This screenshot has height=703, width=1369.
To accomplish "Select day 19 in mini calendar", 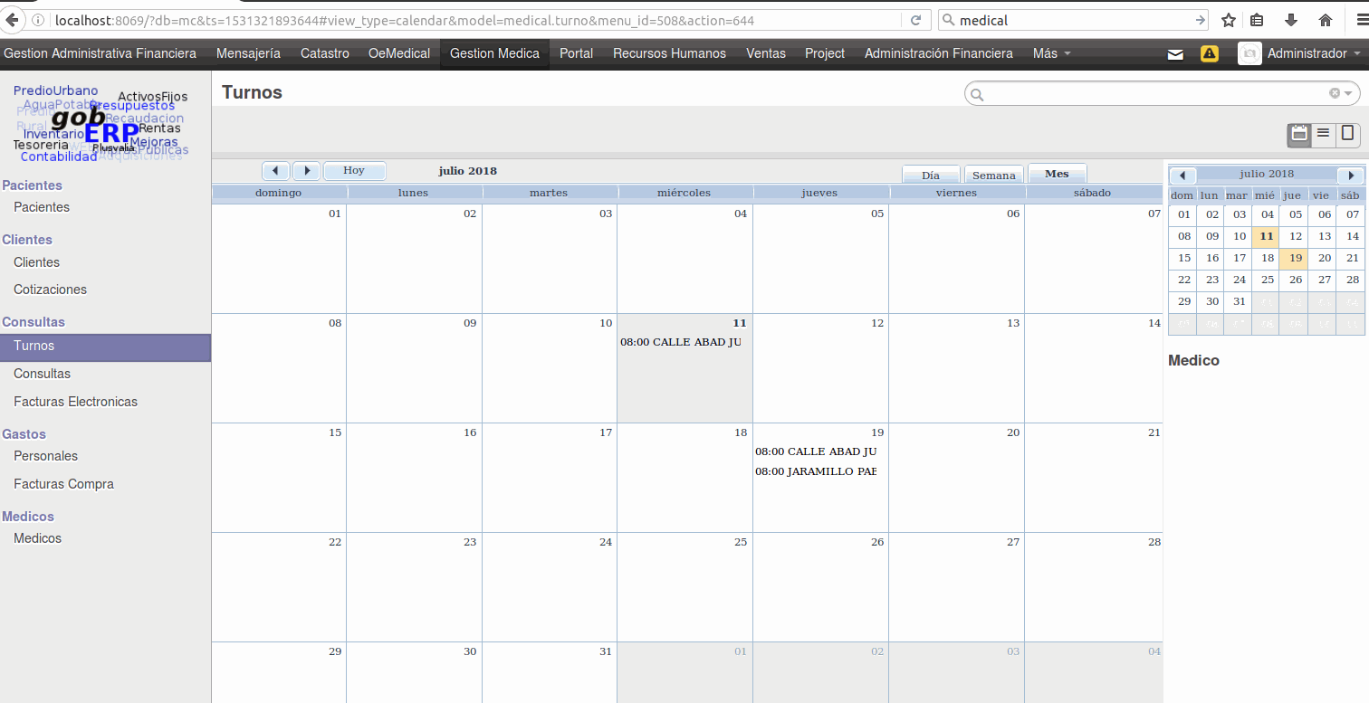I will point(1296,257).
